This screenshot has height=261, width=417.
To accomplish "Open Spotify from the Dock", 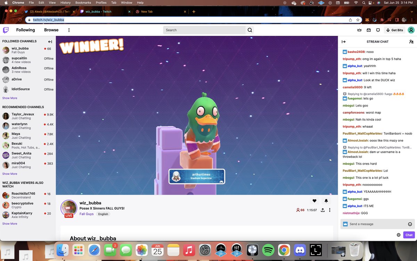I will pyautogui.click(x=268, y=250).
